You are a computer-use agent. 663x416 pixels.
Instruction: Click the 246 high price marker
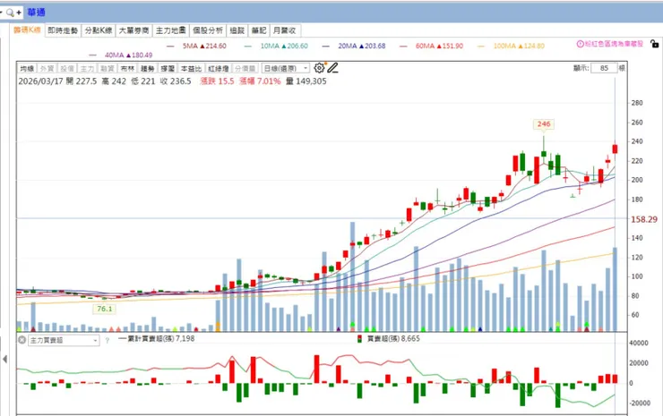click(544, 124)
